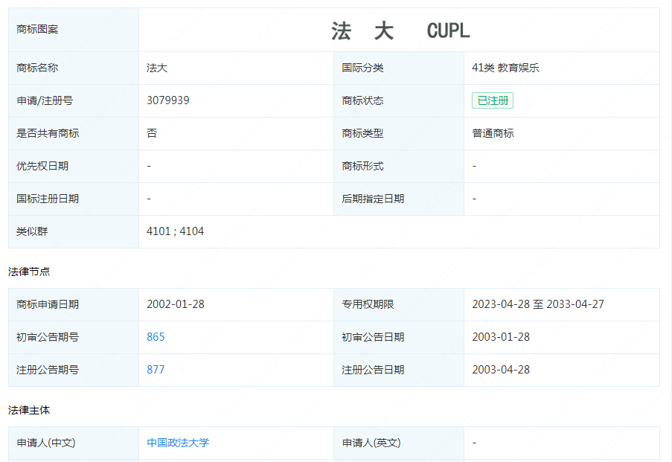Select the shared trademark value 否

pos(152,133)
